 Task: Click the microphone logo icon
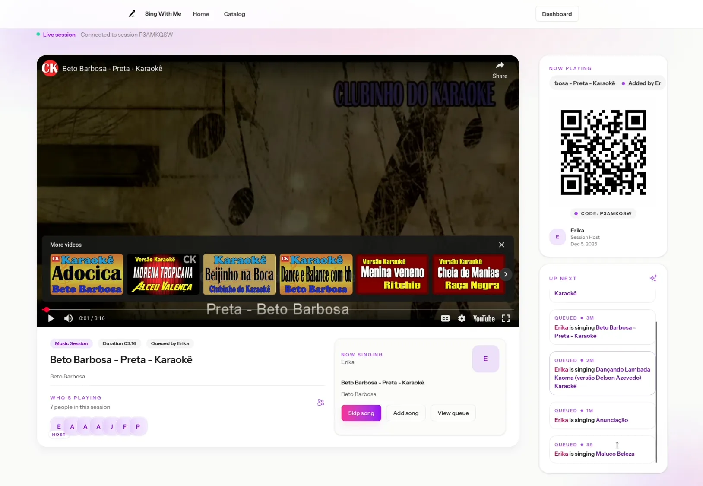coord(132,14)
